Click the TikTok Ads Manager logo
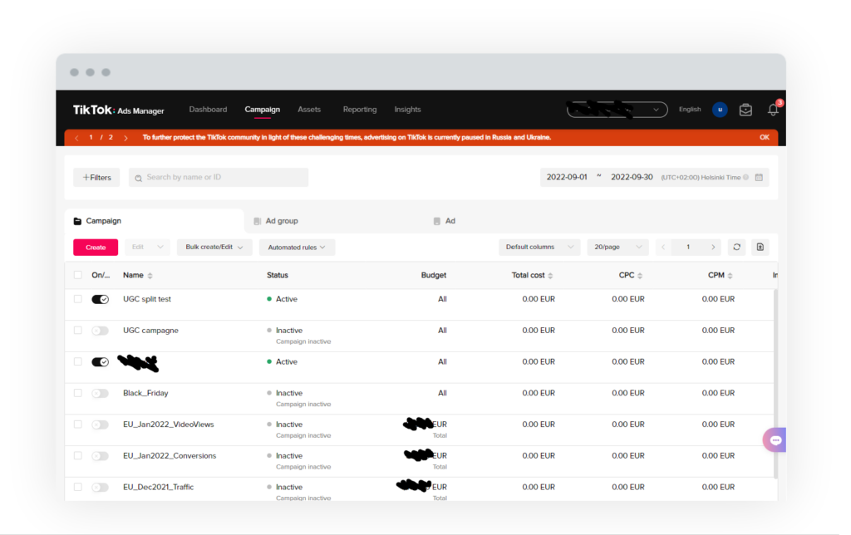The height and width of the screenshot is (535, 851). point(118,110)
